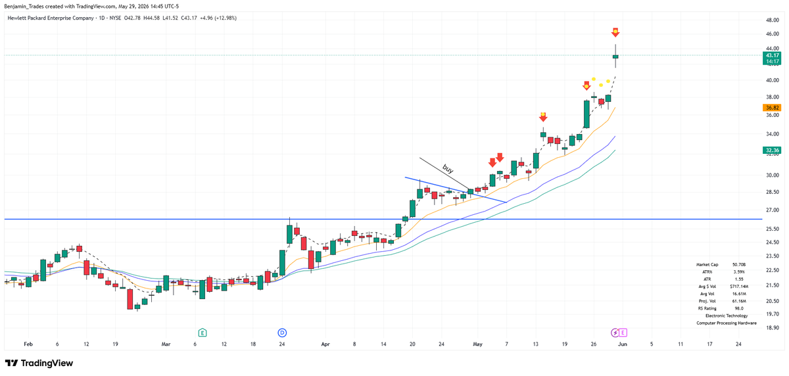Click the Benjamin_Trades attribution header
The image size is (789, 376).
click(91, 7)
